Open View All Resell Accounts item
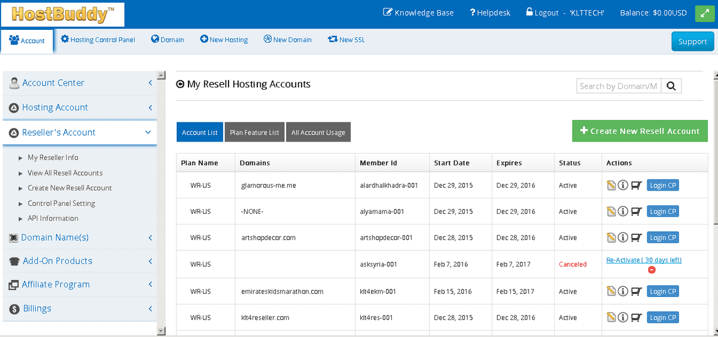This screenshot has height=337, width=718. tap(65, 173)
